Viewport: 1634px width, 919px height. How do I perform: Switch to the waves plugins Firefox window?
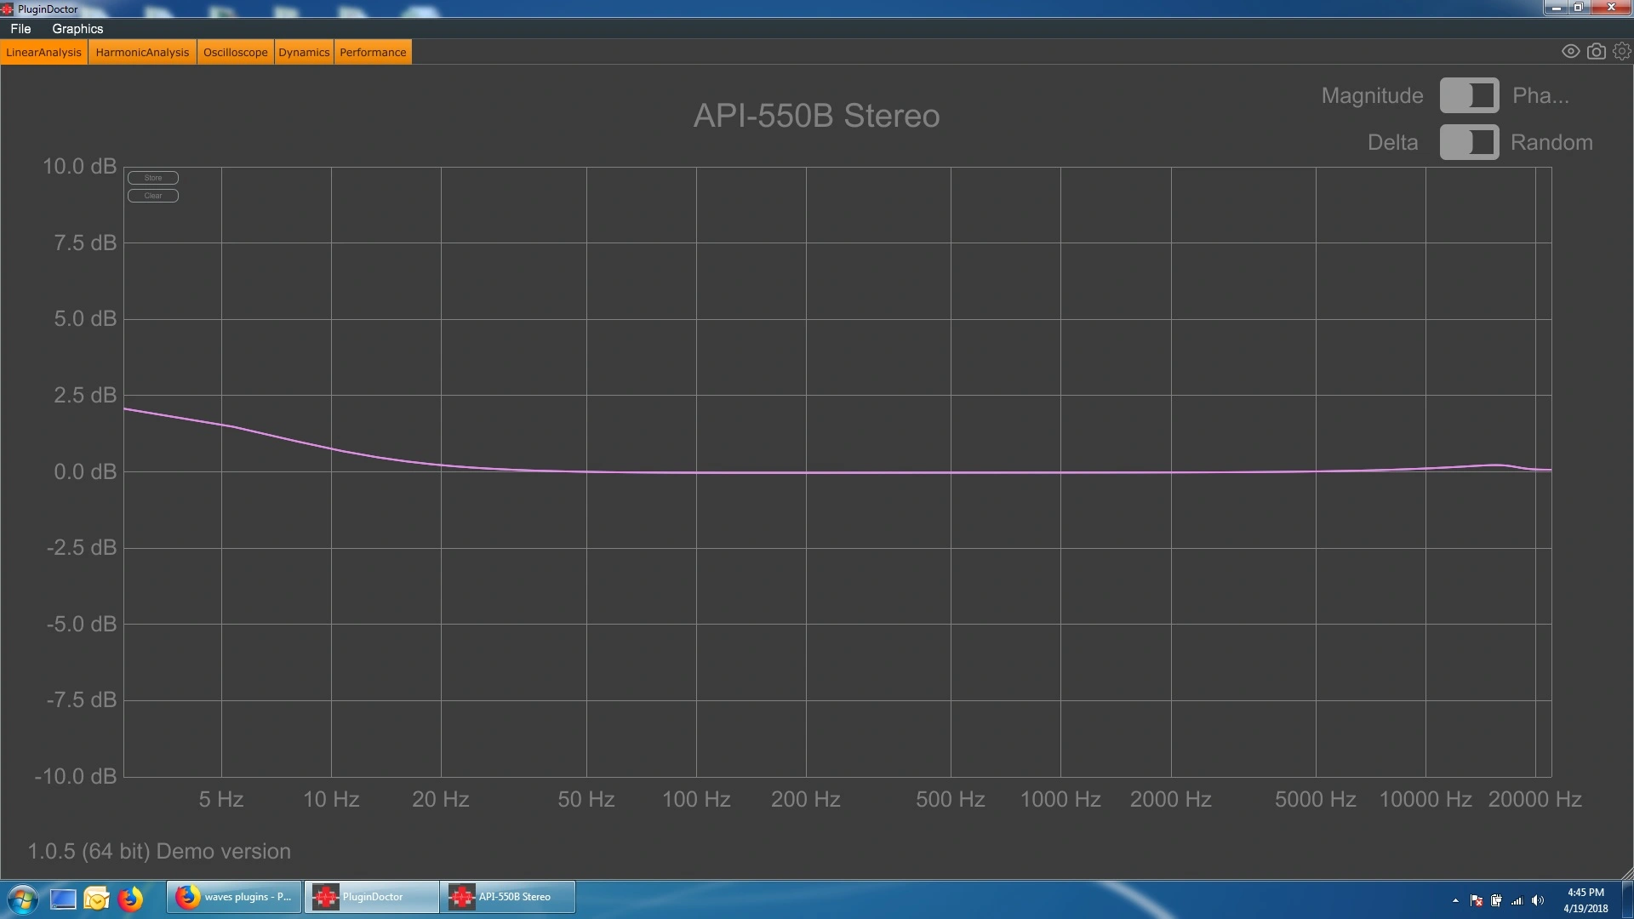[234, 897]
